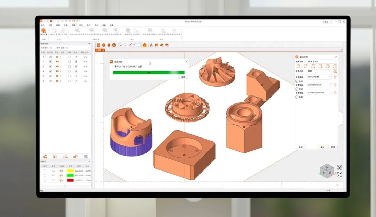The image size is (376, 217).
Task: Select the rectangle selection tool icon
Action: 120,45
